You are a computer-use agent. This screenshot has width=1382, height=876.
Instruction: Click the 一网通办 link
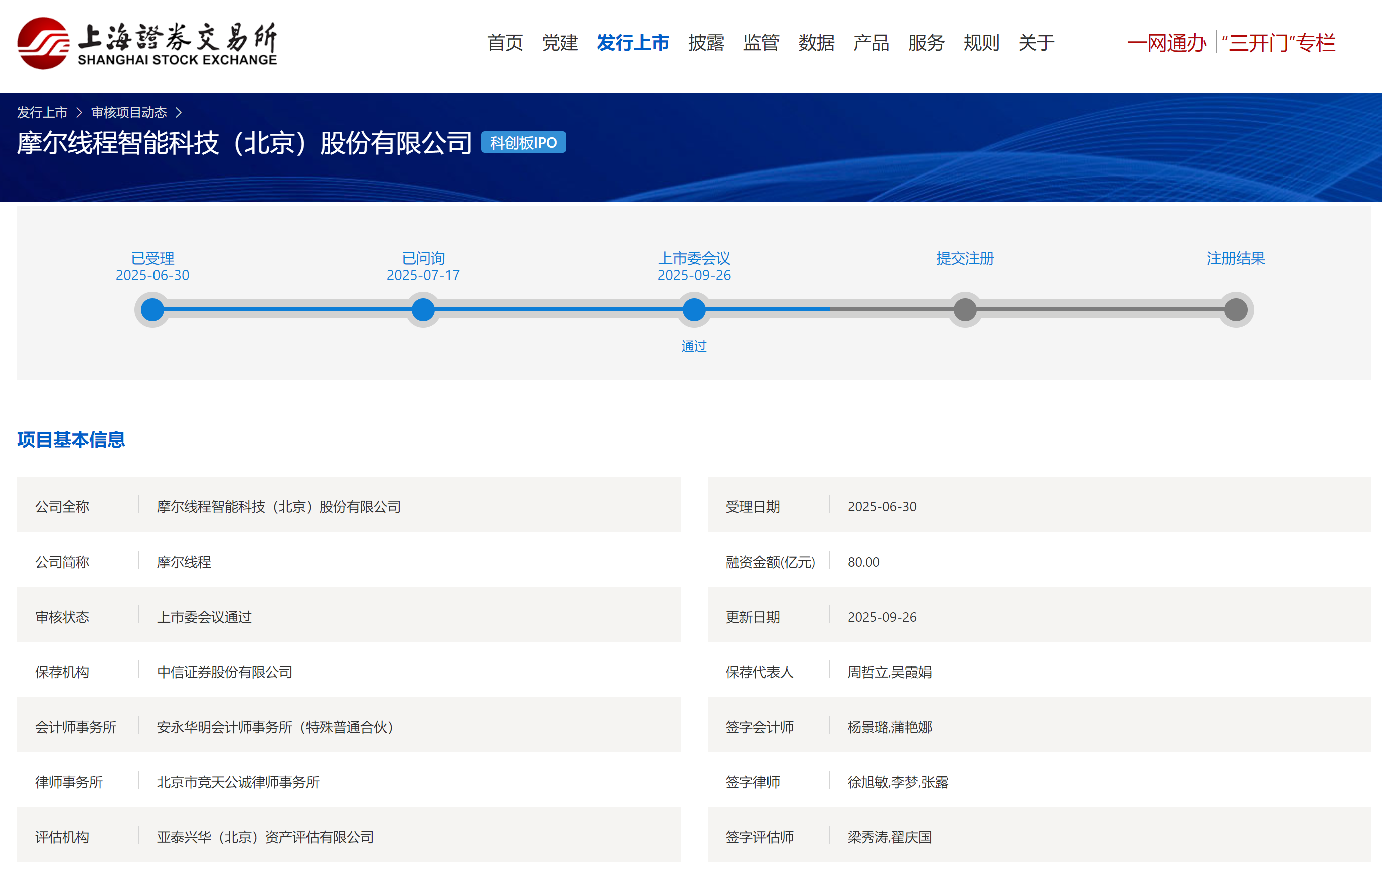[1166, 43]
